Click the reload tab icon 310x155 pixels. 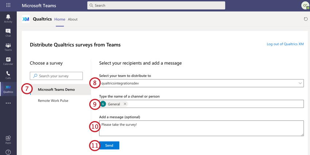pyautogui.click(x=306, y=19)
